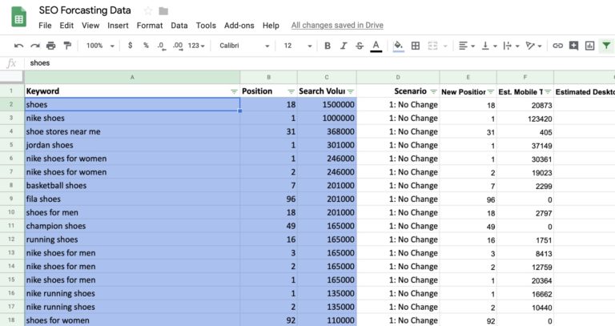Click the Google Sheets home icon
This screenshot has height=326, width=615.
18,18
